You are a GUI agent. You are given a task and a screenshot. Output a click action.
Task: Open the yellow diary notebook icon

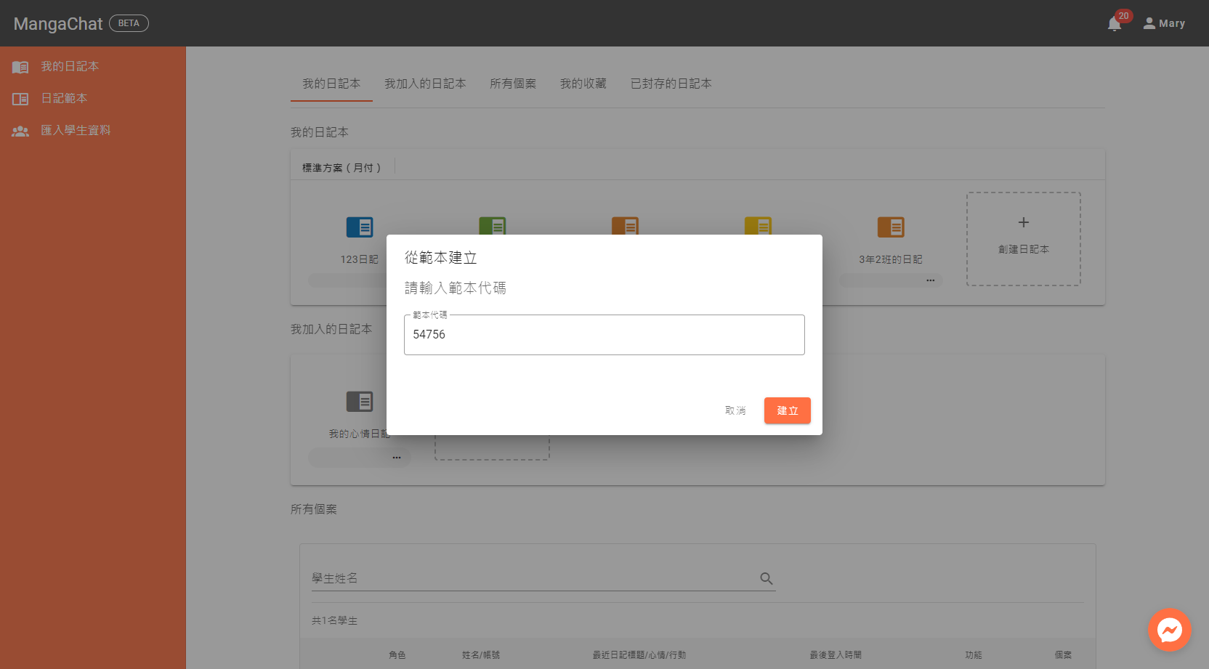click(x=758, y=225)
